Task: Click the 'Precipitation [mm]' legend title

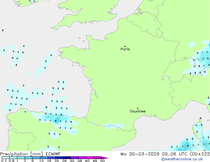Action: point(22,154)
